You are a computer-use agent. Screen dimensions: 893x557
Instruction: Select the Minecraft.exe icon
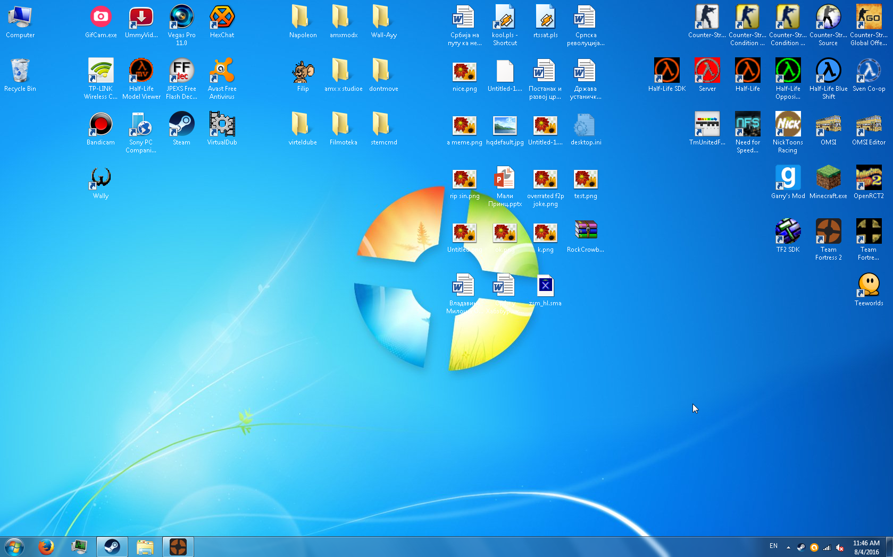(x=828, y=183)
